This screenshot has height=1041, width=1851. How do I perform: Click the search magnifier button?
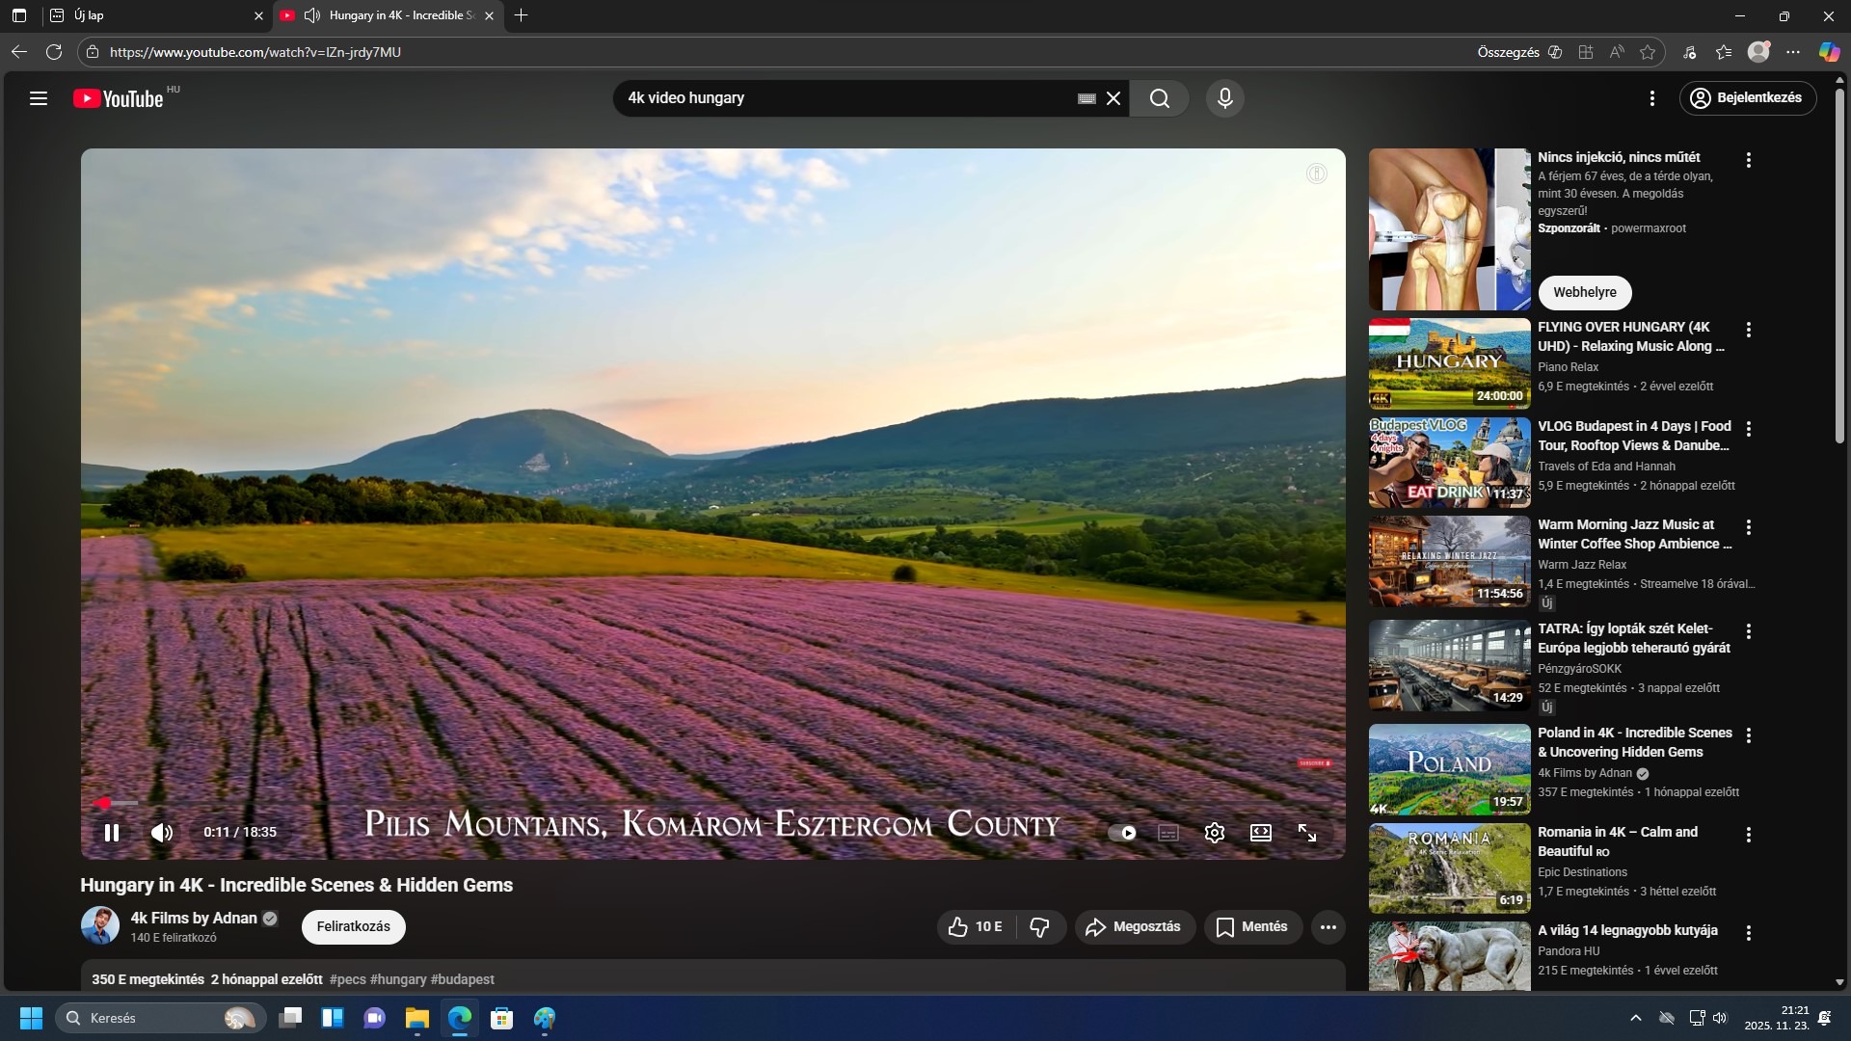tap(1159, 98)
